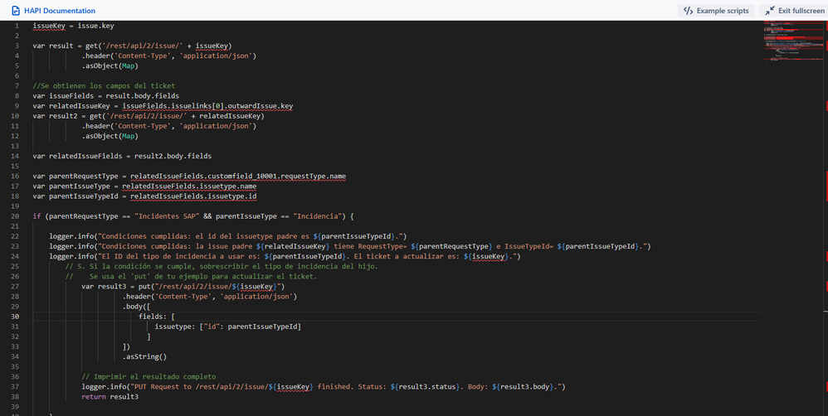Click 'El ID del tipo de incidencia' text
The image size is (828, 416).
pyautogui.click(x=159, y=256)
